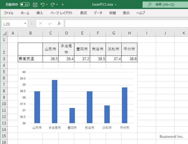Select column A header
Image resolution: width=188 pixels, height=144 pixels.
[13, 33]
